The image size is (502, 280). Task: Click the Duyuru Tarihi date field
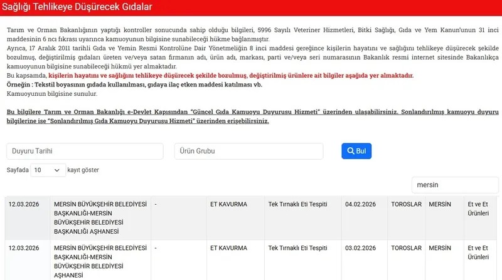[85, 152]
